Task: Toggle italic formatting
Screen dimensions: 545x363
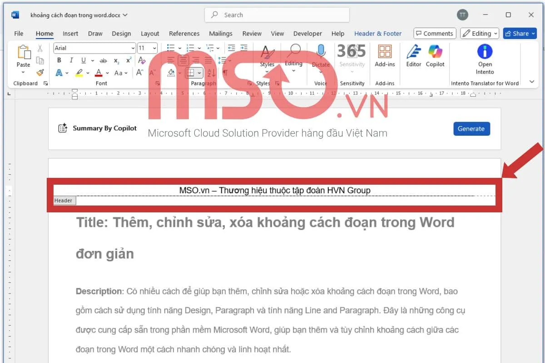Action: 71,60
